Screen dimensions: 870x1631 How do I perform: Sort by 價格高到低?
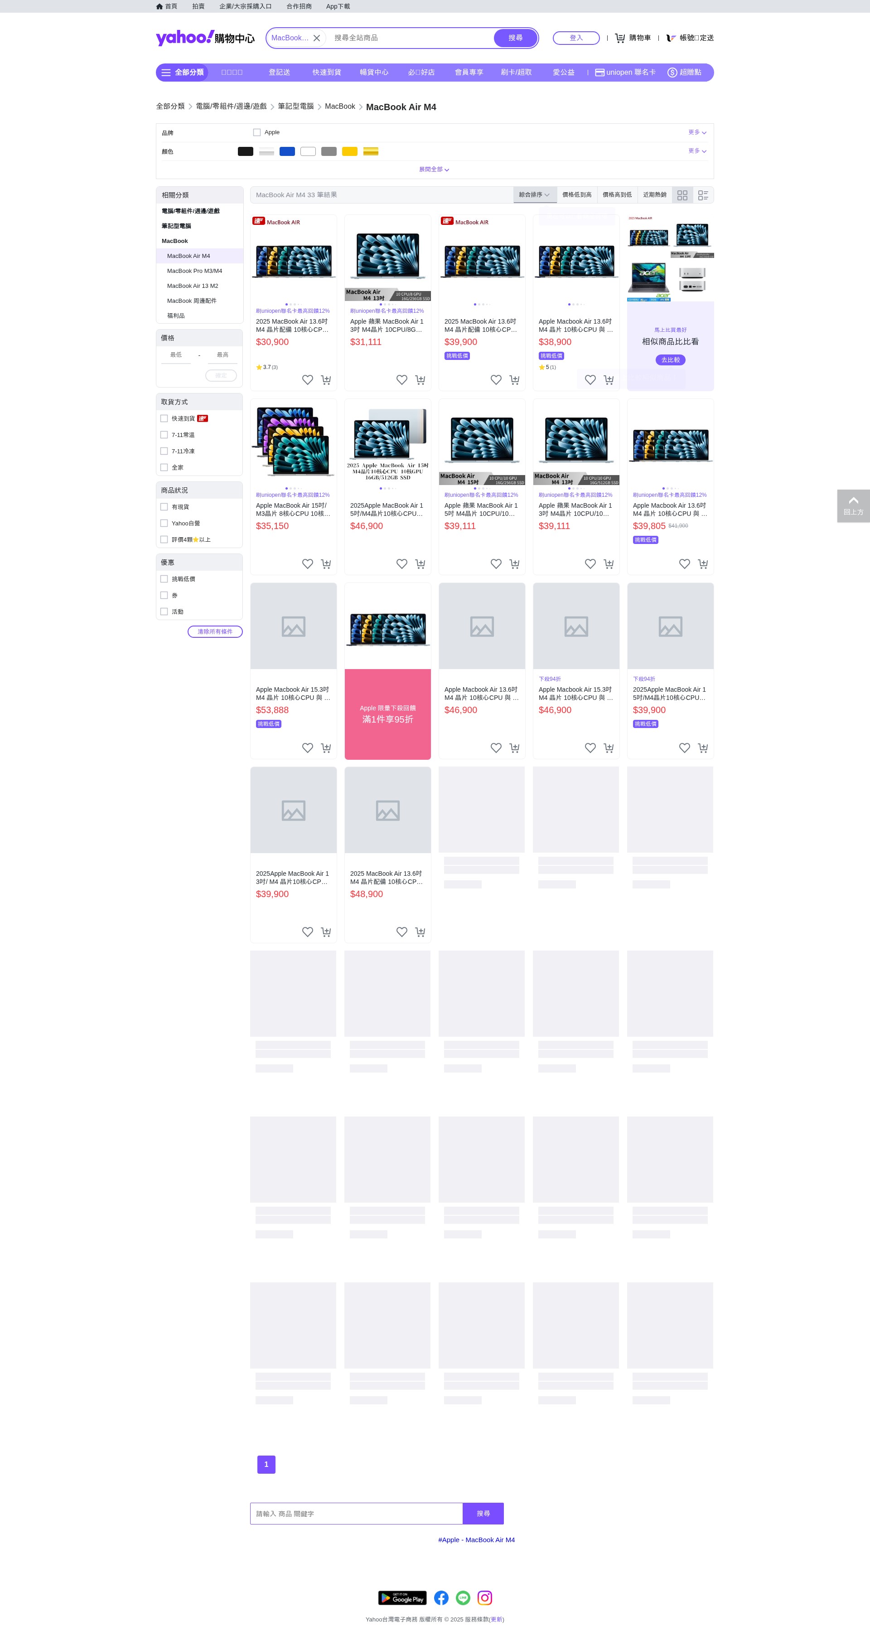[x=617, y=195]
